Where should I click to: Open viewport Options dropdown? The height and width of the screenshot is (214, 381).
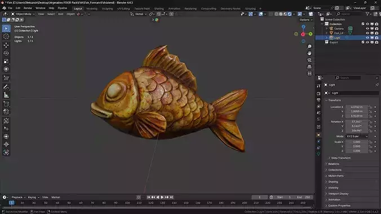click(x=306, y=20)
